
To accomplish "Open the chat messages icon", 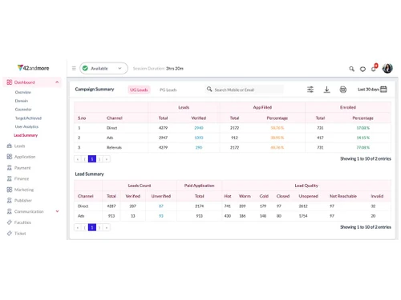I will (x=363, y=69).
